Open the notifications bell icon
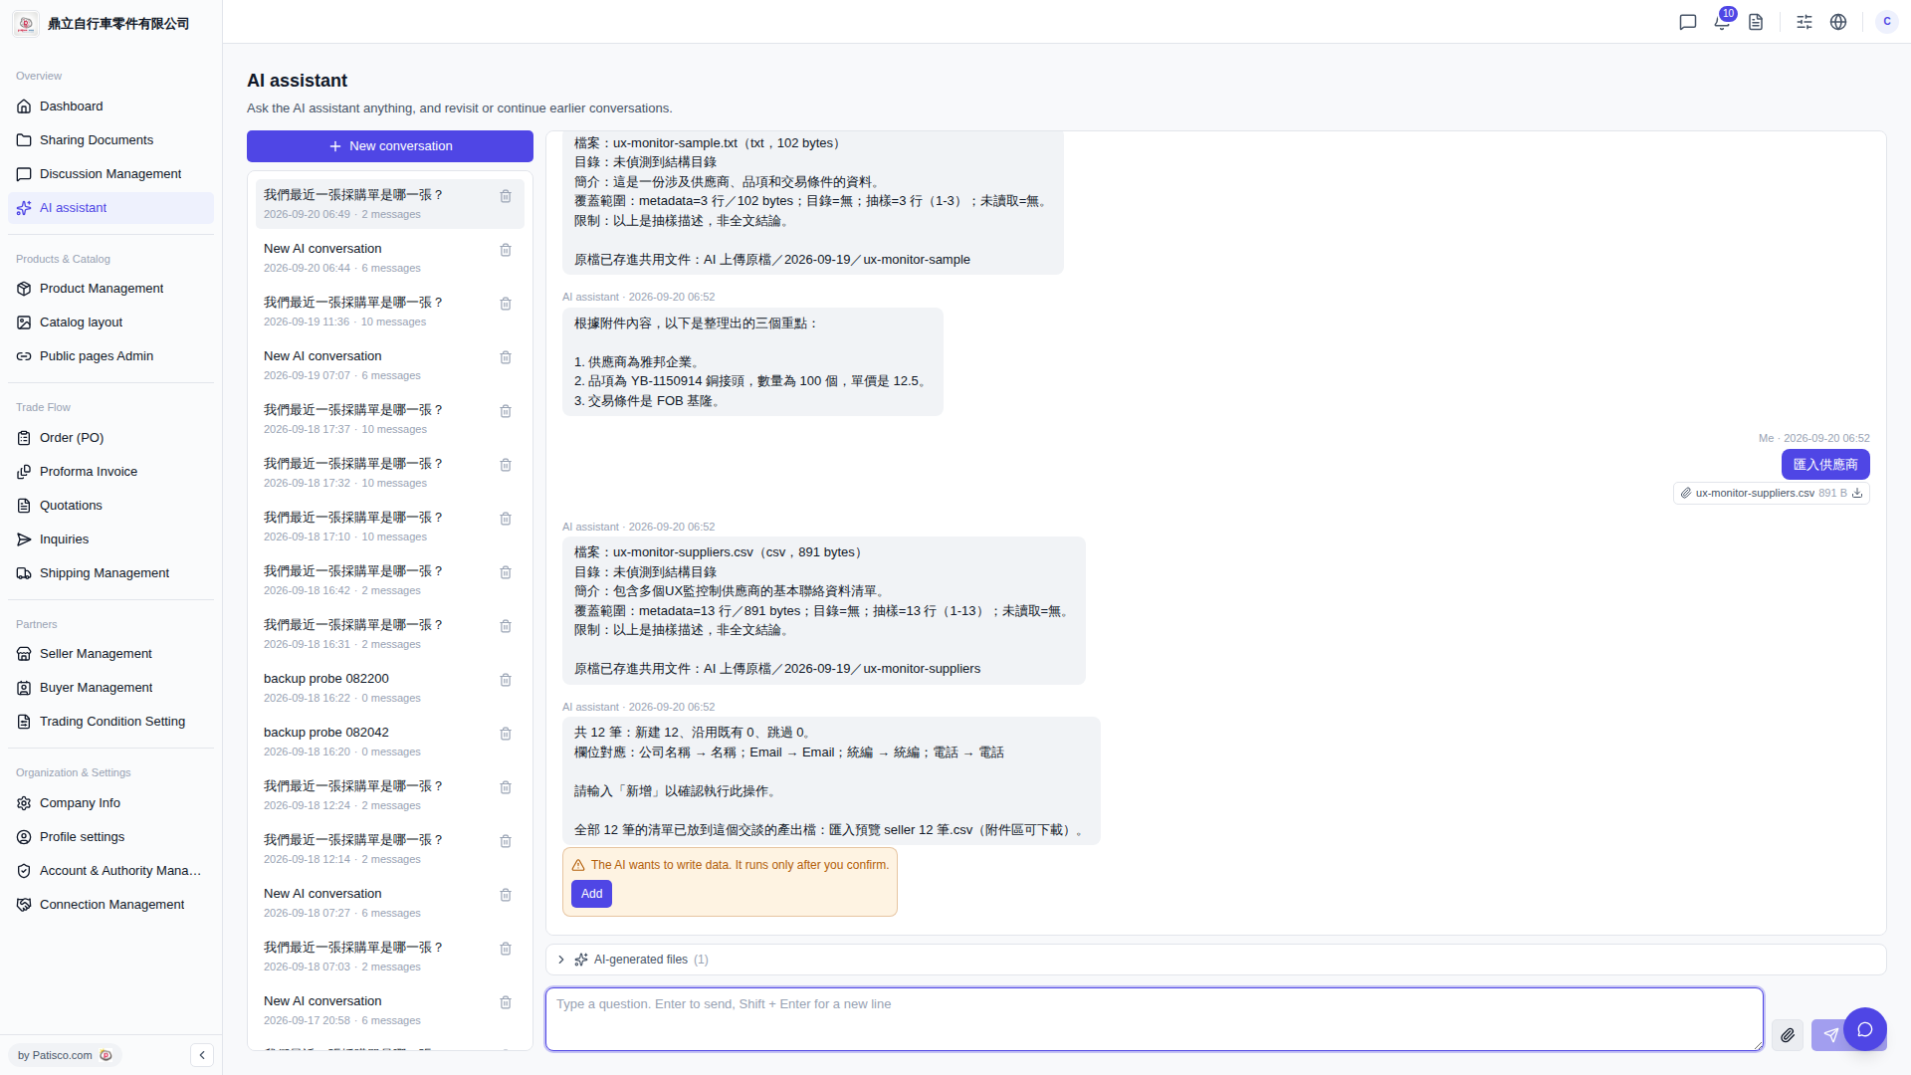This screenshot has height=1075, width=1911. 1722,22
